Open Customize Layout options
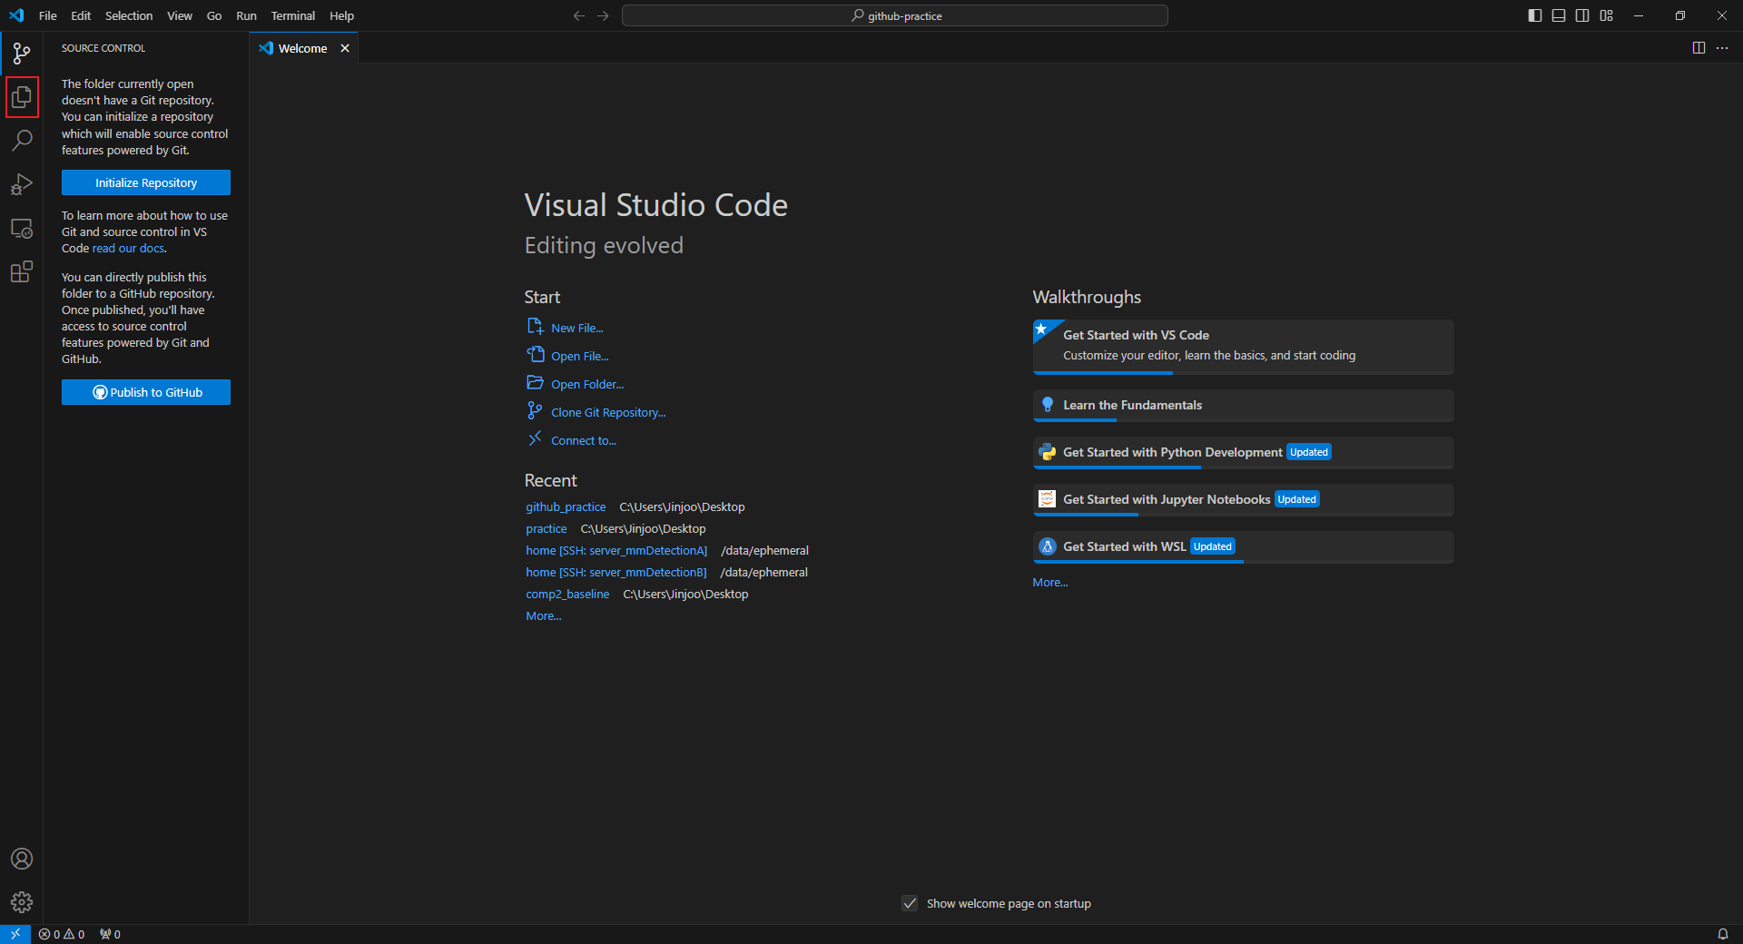Image resolution: width=1743 pixels, height=944 pixels. [x=1607, y=15]
